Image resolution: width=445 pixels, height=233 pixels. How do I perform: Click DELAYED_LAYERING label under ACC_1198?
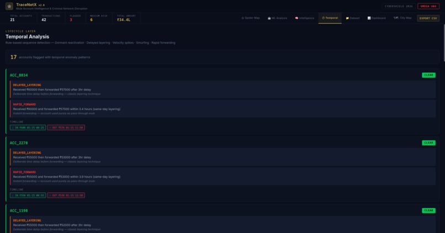point(27,220)
